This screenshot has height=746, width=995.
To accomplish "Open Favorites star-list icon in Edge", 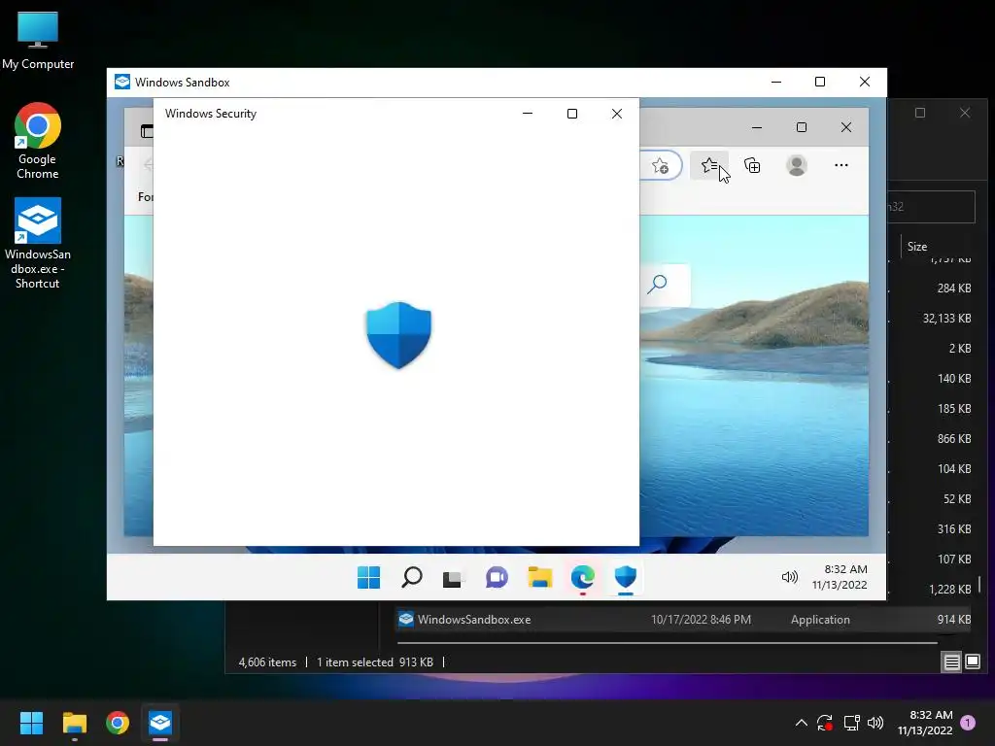I will [709, 165].
